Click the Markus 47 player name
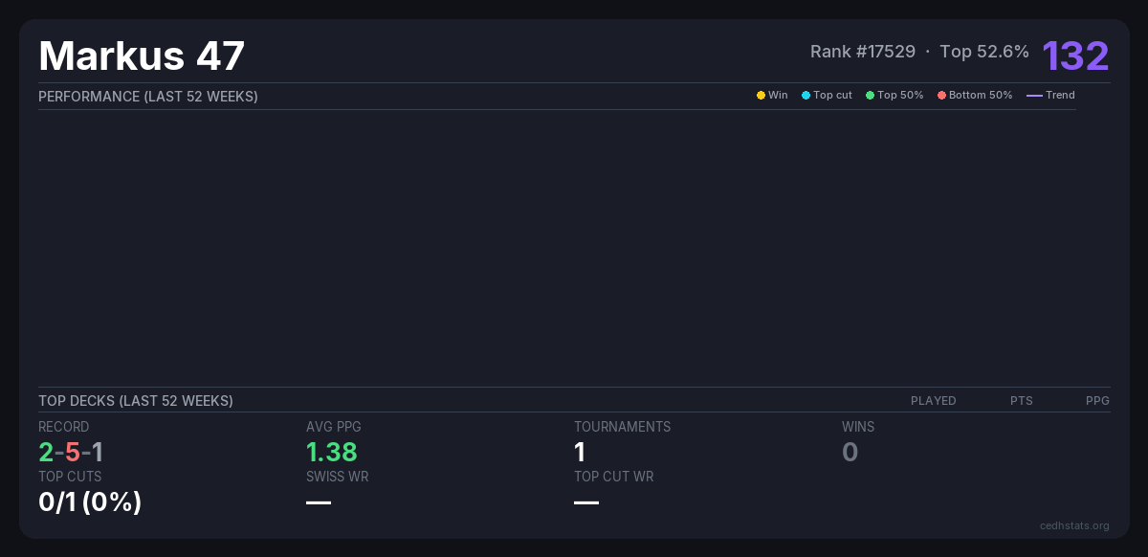1148x557 pixels. (142, 56)
